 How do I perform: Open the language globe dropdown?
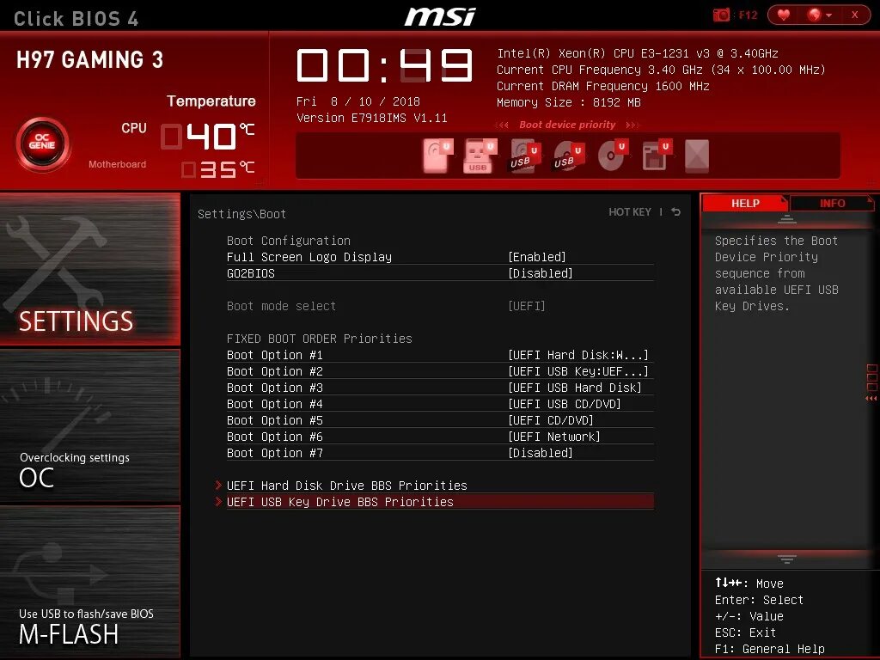tap(819, 15)
